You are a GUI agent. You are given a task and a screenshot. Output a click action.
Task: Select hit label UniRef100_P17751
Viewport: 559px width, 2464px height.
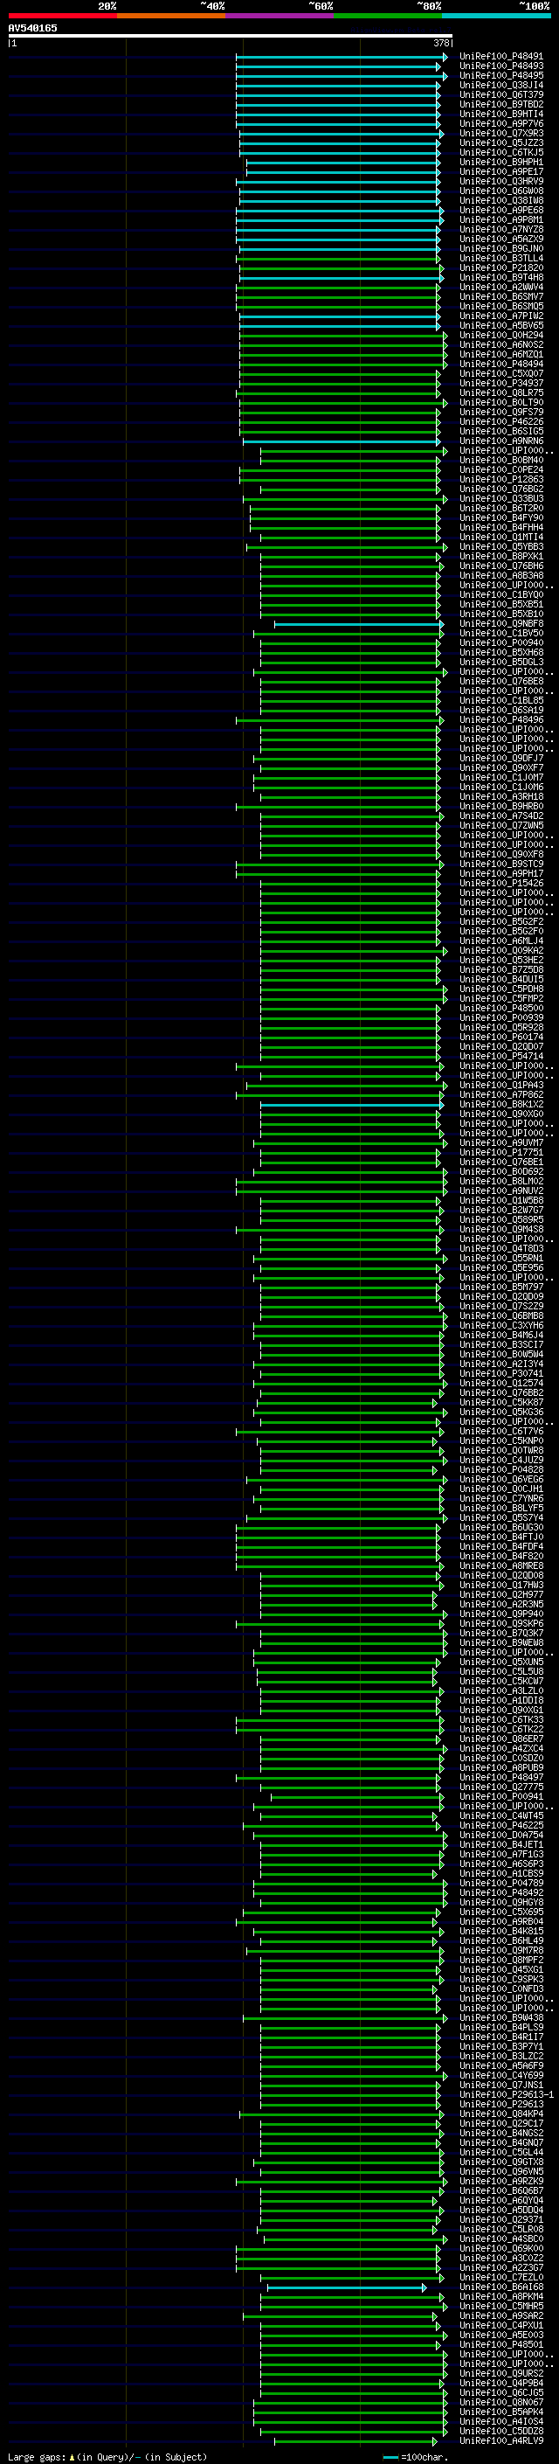click(501, 1153)
